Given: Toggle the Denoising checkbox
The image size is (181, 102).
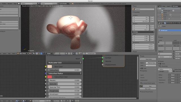Looking at the screenshot, I should 160,66.
